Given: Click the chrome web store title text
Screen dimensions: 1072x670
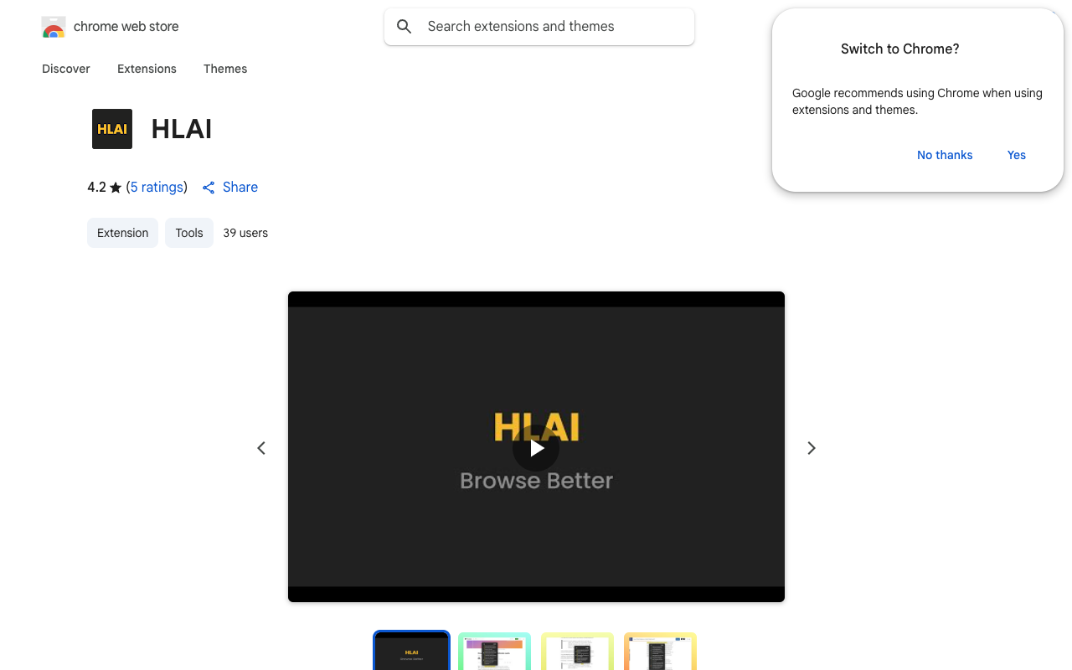Looking at the screenshot, I should (126, 27).
